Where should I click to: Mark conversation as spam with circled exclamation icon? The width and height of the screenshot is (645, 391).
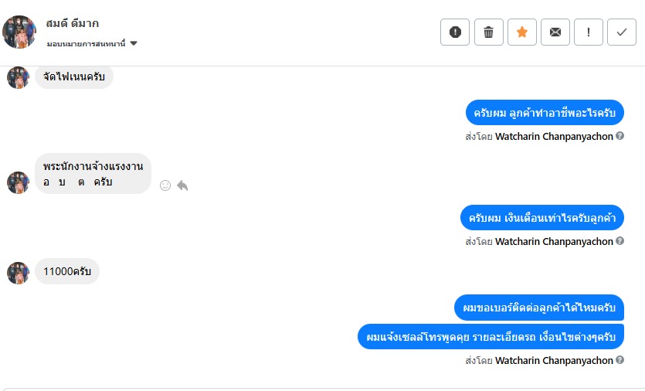pos(455,32)
